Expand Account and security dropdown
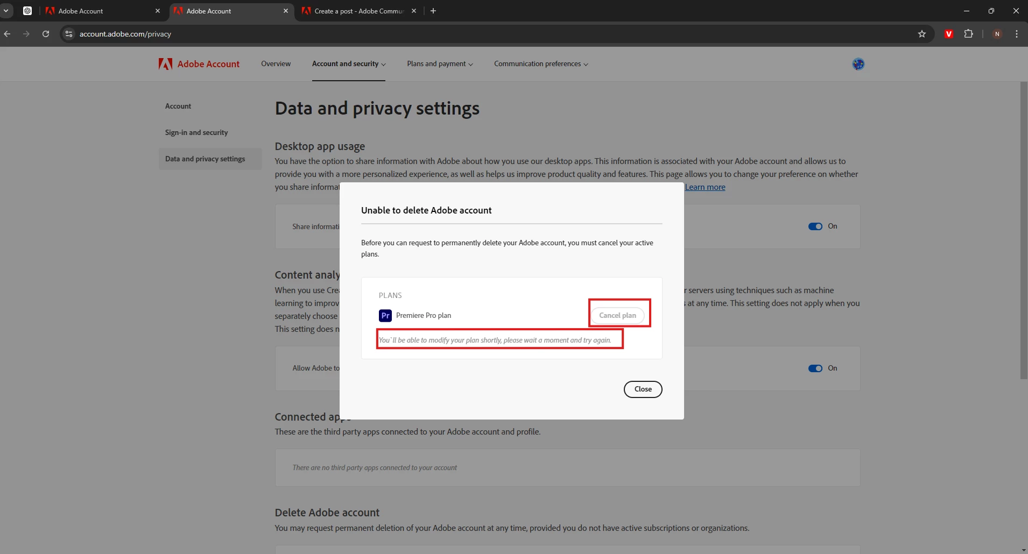 349,64
